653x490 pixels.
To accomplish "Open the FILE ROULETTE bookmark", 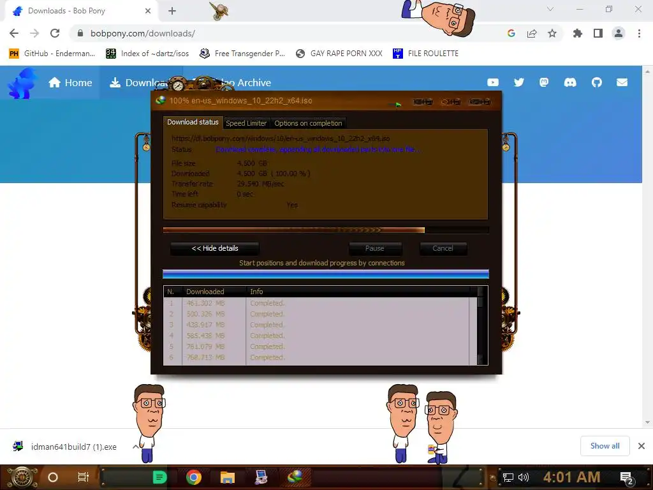I will tap(425, 54).
